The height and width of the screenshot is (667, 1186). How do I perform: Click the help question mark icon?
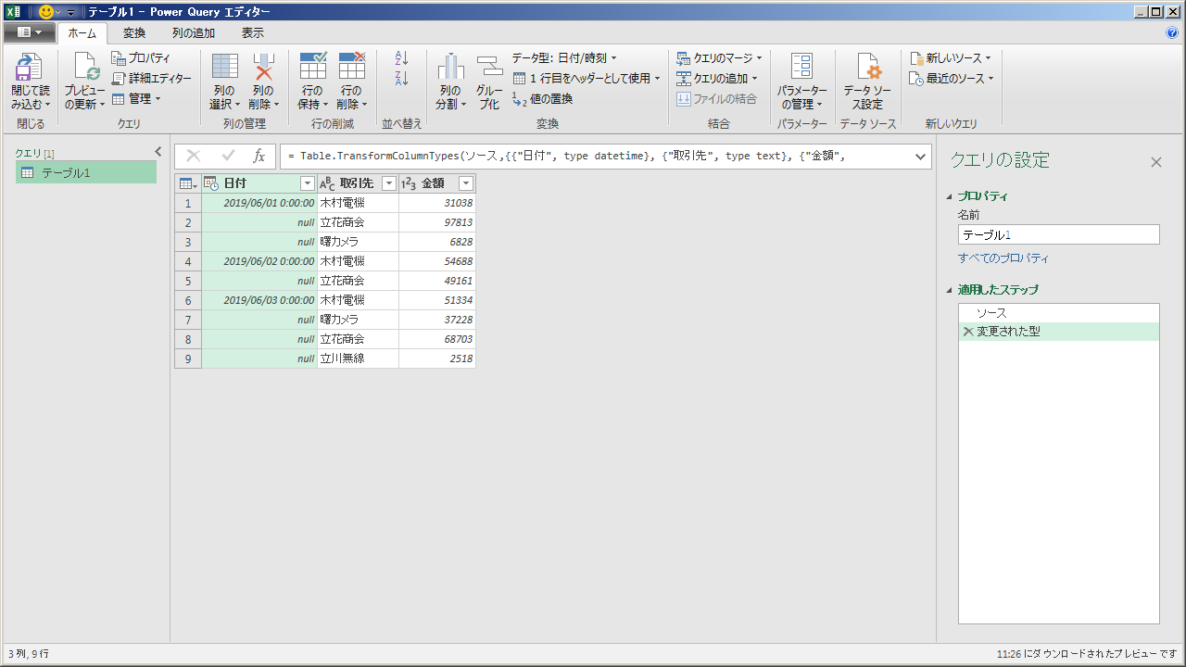[1172, 32]
